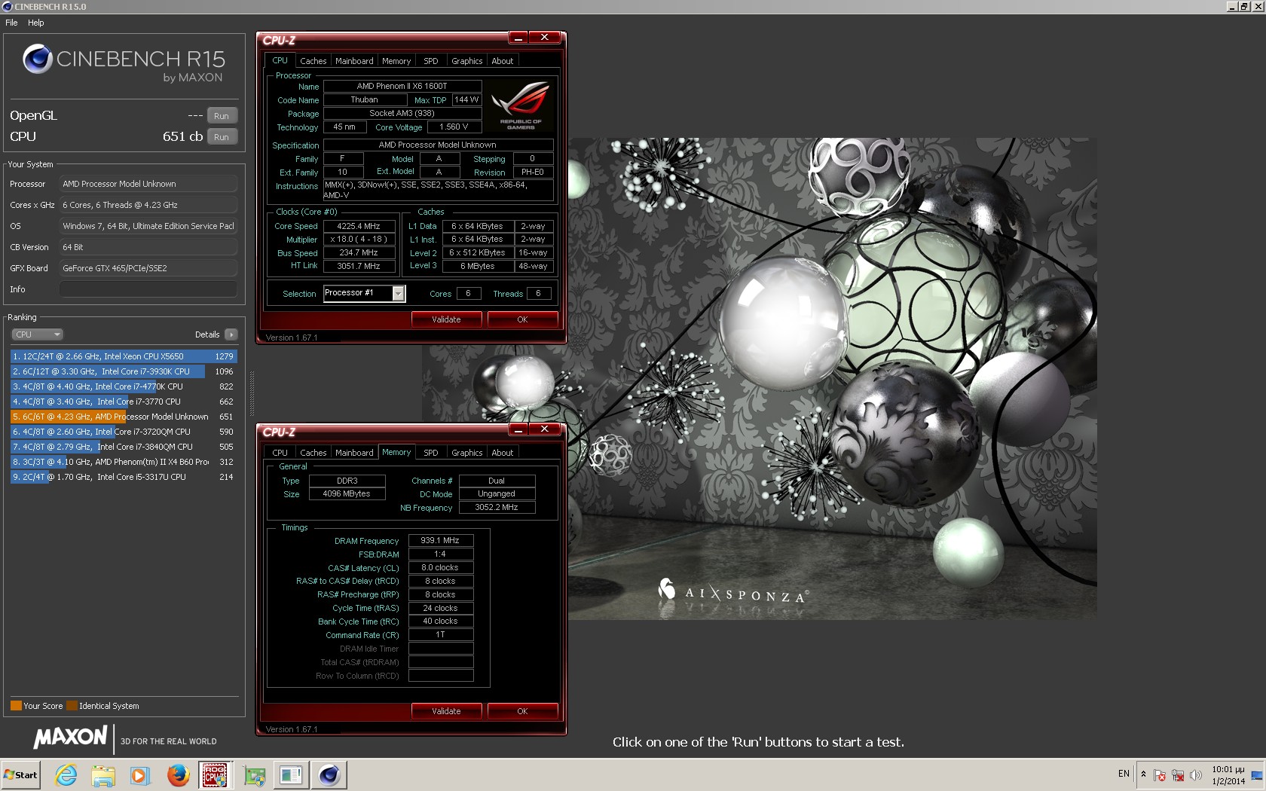Open Memory tab in upper CPU-Z window
This screenshot has width=1266, height=791.
[x=396, y=61]
